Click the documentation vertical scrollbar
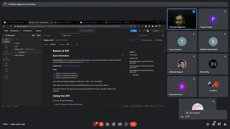 click(165, 49)
